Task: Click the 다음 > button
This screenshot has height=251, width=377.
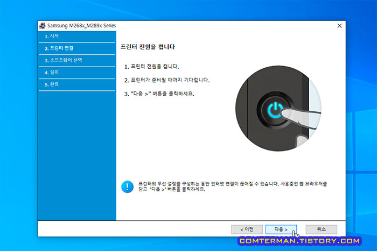Action: pyautogui.click(x=281, y=230)
